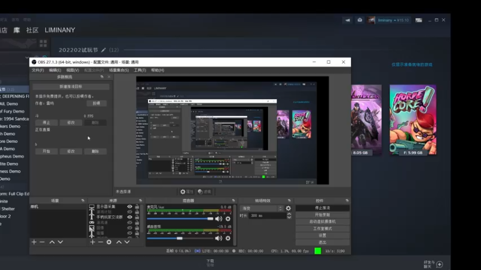The width and height of the screenshot is (481, 270).
Task: Toggle visibility of 手柄玩家交流群 source
Action: point(130,217)
